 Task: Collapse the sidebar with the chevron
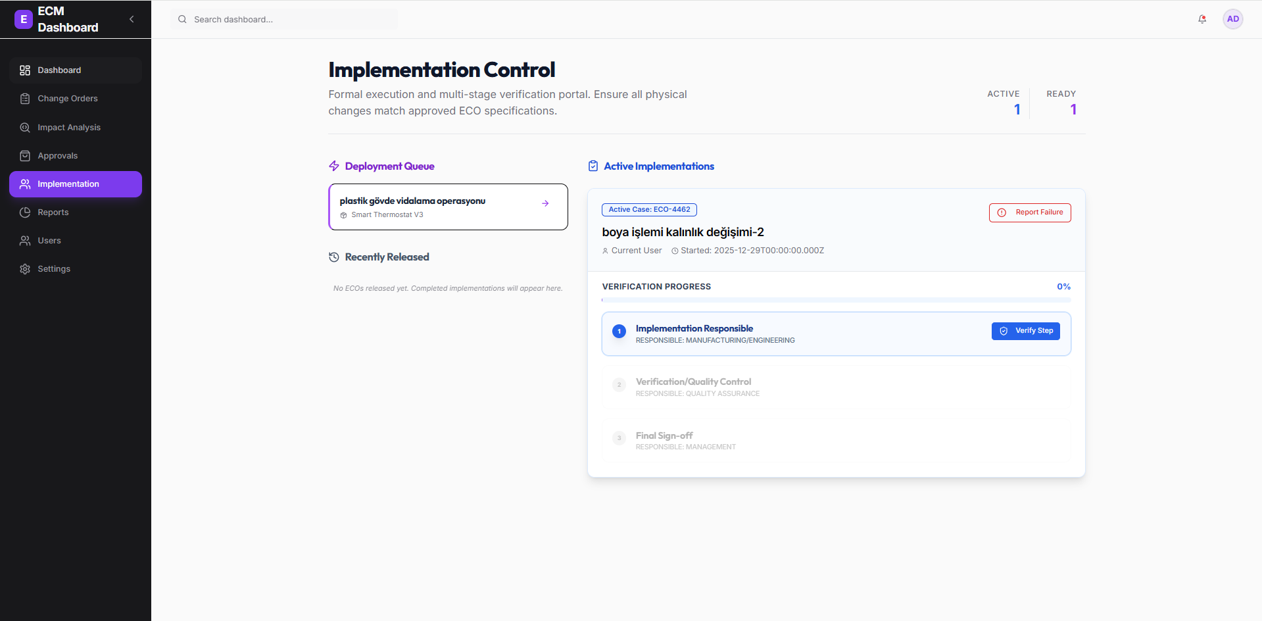pos(132,19)
